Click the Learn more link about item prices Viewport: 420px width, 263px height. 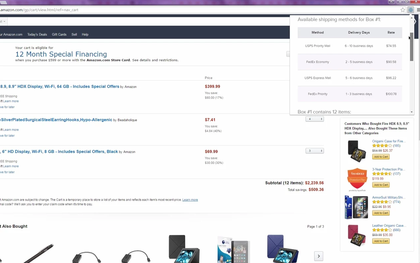click(x=190, y=200)
